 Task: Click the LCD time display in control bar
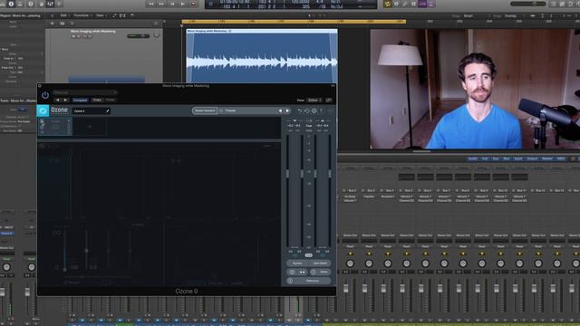click(291, 4)
